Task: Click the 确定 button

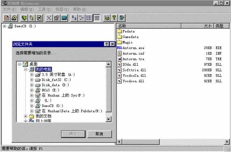Action: [73, 134]
